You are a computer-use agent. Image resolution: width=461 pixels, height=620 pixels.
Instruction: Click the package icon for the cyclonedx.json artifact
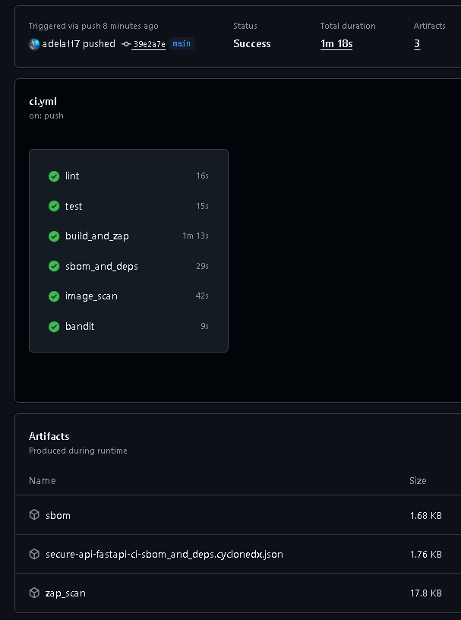(34, 554)
